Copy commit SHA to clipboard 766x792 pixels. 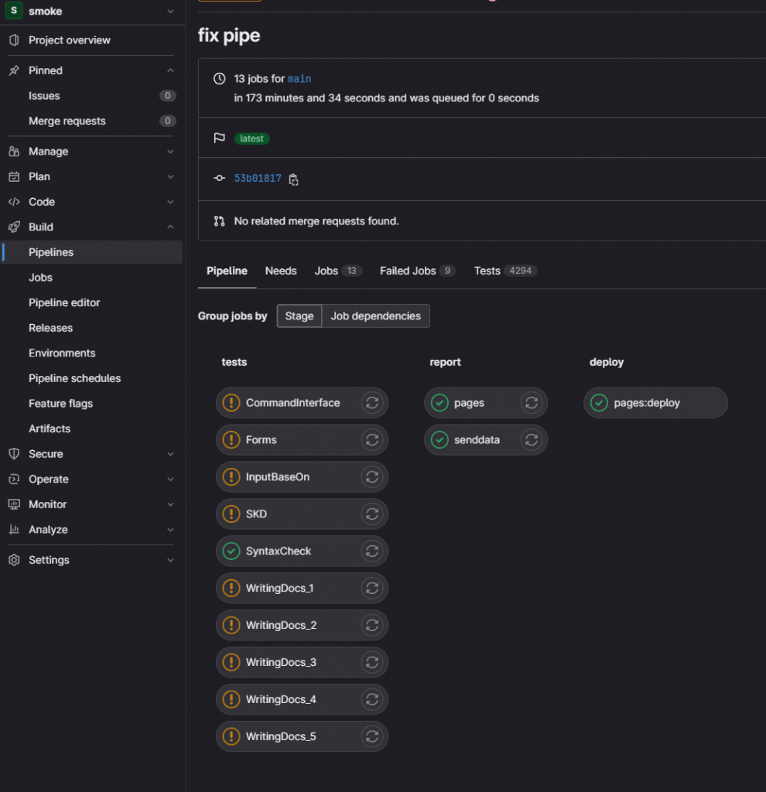coord(294,179)
